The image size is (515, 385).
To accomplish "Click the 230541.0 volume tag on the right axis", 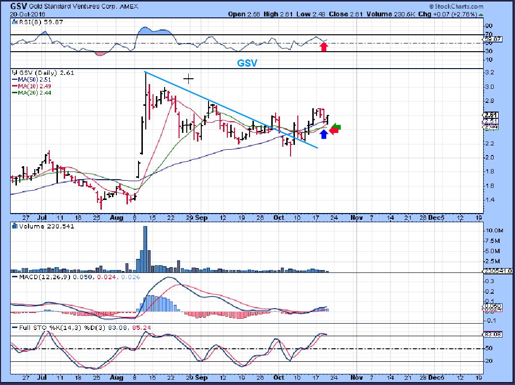I will click(497, 271).
